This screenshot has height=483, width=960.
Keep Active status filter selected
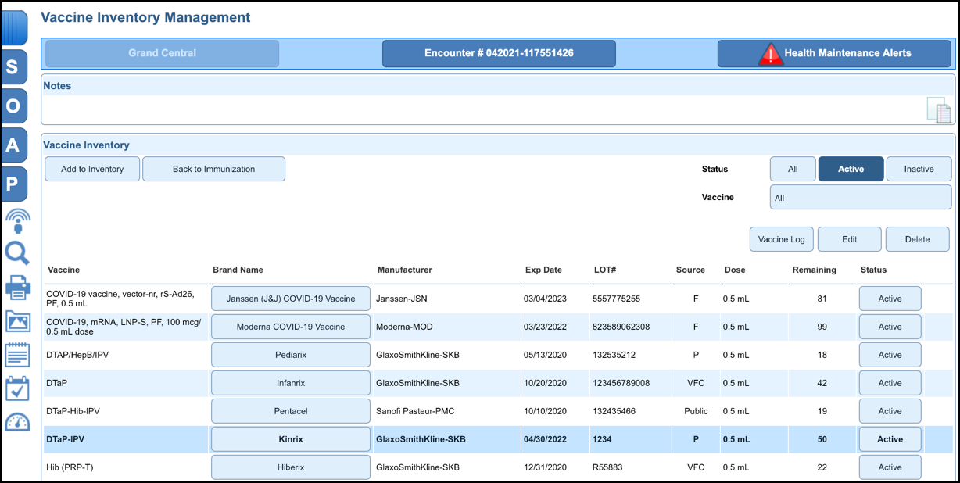(851, 169)
